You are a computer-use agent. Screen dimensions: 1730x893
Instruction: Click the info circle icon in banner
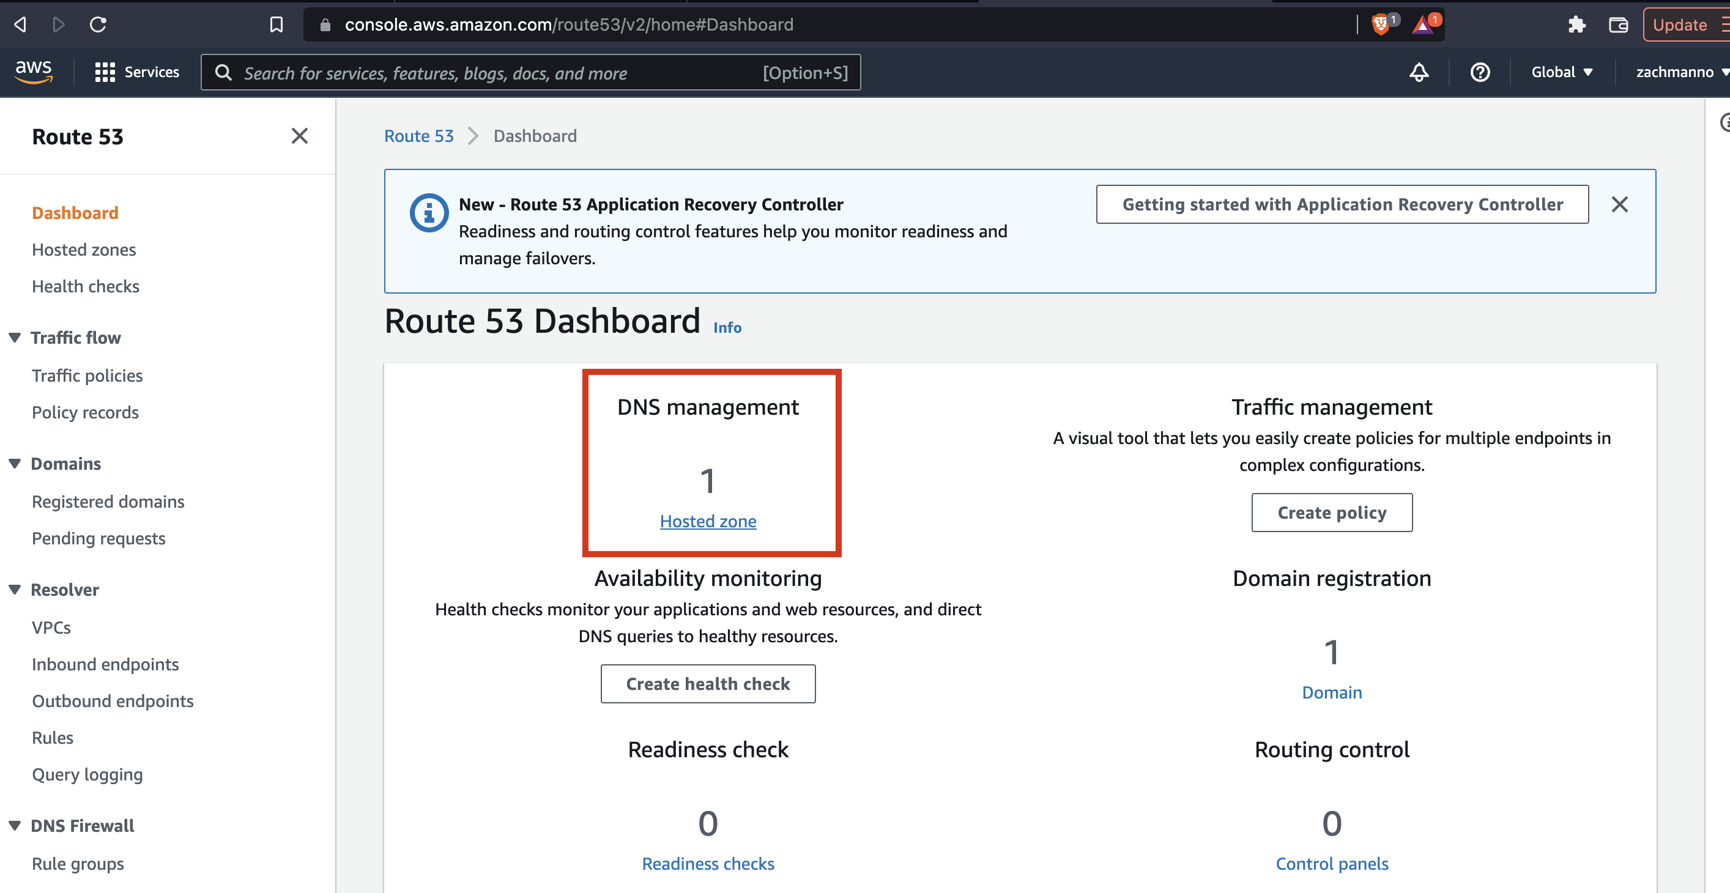click(x=429, y=213)
